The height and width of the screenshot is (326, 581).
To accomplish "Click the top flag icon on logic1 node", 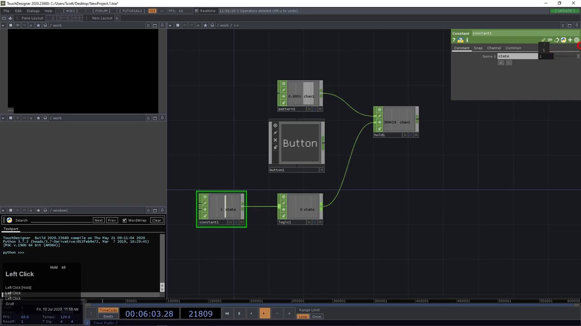I will (x=283, y=197).
